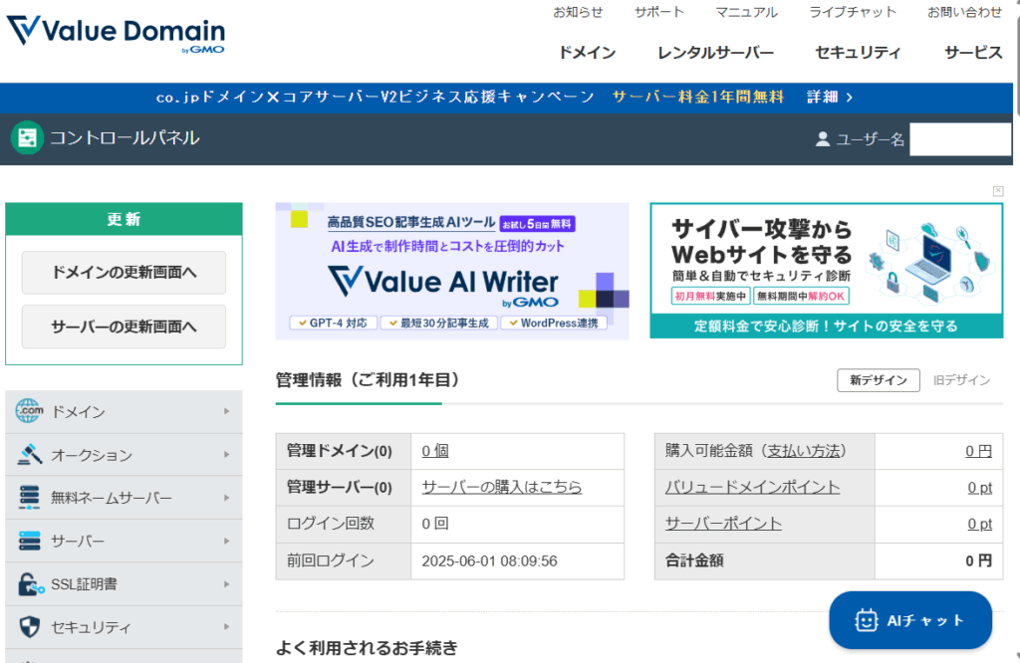The width and height of the screenshot is (1020, 663).
Task: Click the Value Domain logo
Action: pos(116,33)
